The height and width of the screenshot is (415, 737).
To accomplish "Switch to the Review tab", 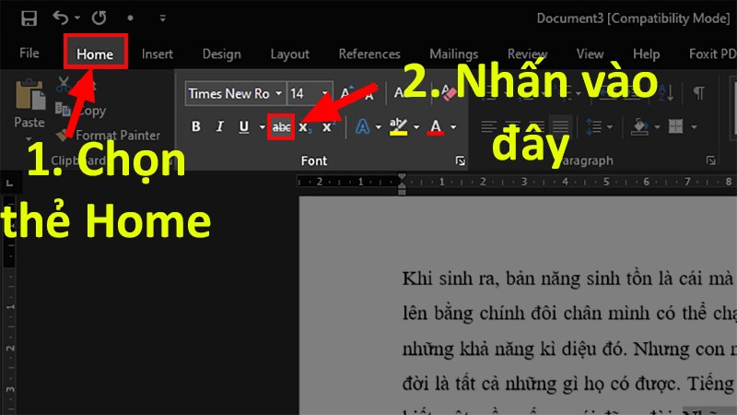I will point(527,54).
